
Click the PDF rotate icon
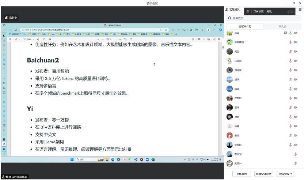pos(125,39)
